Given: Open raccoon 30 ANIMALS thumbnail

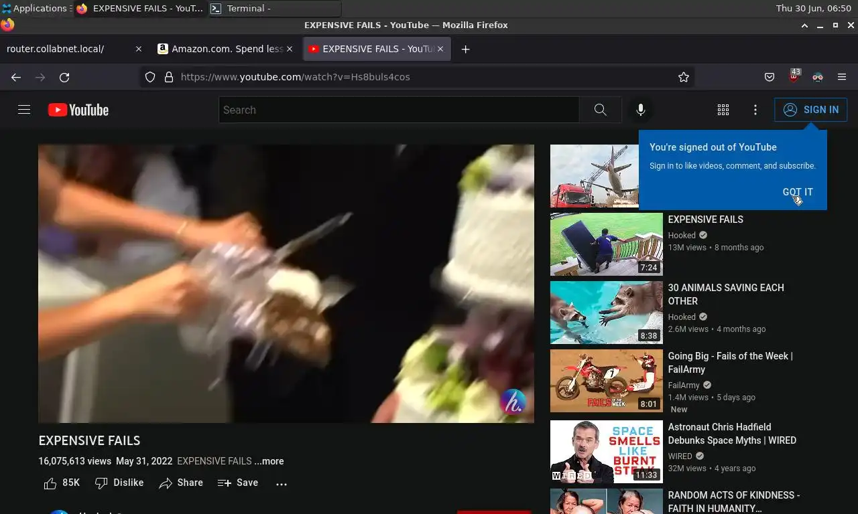Looking at the screenshot, I should (x=607, y=313).
